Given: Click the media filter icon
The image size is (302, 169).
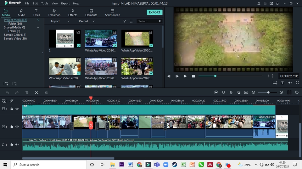Looking at the screenshot, I should coord(125,21).
